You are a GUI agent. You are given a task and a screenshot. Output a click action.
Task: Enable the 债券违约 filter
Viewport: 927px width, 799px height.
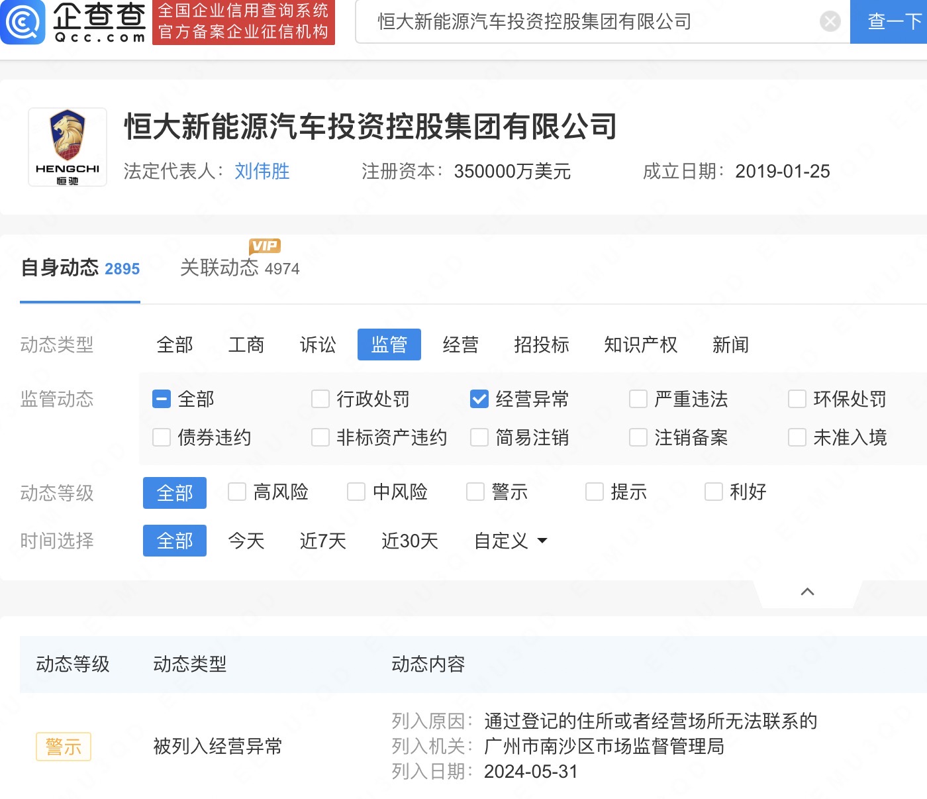coord(161,437)
